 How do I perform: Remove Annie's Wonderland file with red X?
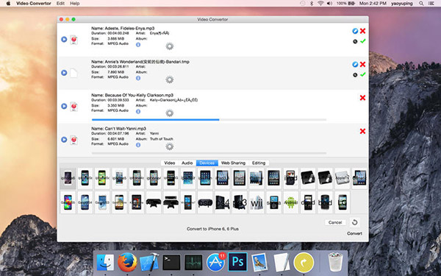(363, 64)
